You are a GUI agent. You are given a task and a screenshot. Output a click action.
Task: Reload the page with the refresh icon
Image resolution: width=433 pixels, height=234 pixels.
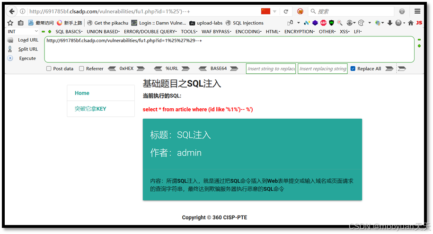point(286,11)
